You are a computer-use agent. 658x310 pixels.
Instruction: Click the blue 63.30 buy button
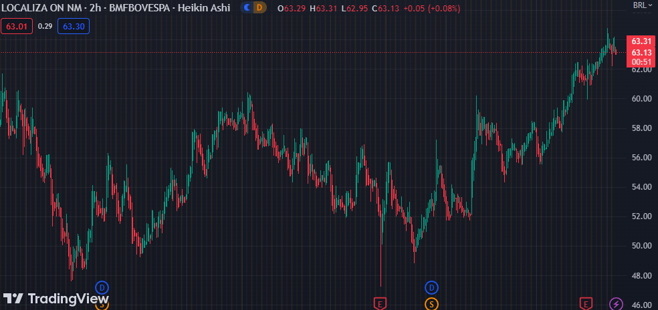point(74,27)
